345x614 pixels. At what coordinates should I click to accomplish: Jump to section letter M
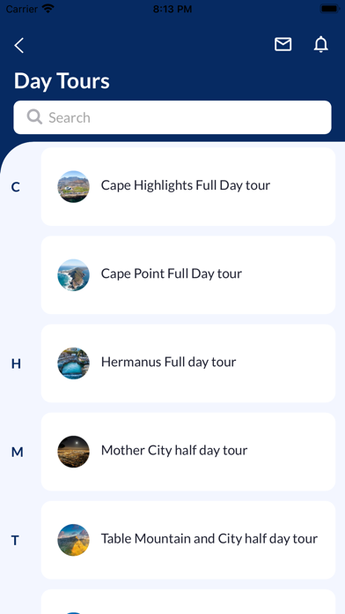pyautogui.click(x=18, y=453)
